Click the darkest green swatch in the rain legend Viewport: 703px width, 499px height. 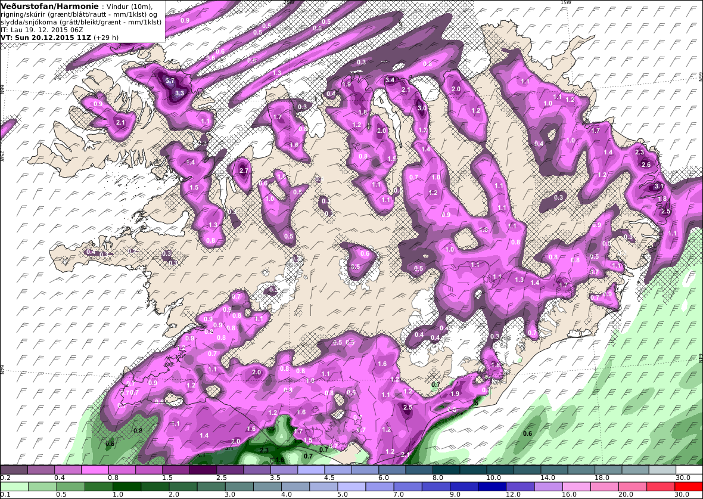127,487
